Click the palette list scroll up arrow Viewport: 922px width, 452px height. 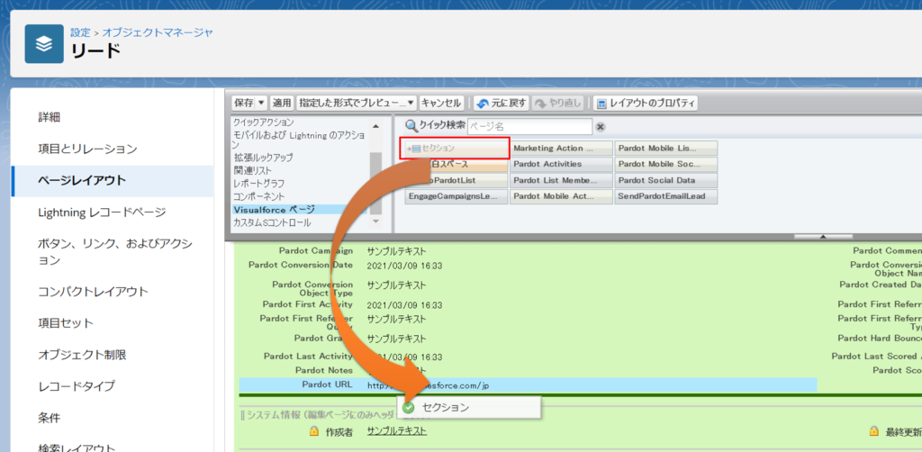click(x=375, y=126)
